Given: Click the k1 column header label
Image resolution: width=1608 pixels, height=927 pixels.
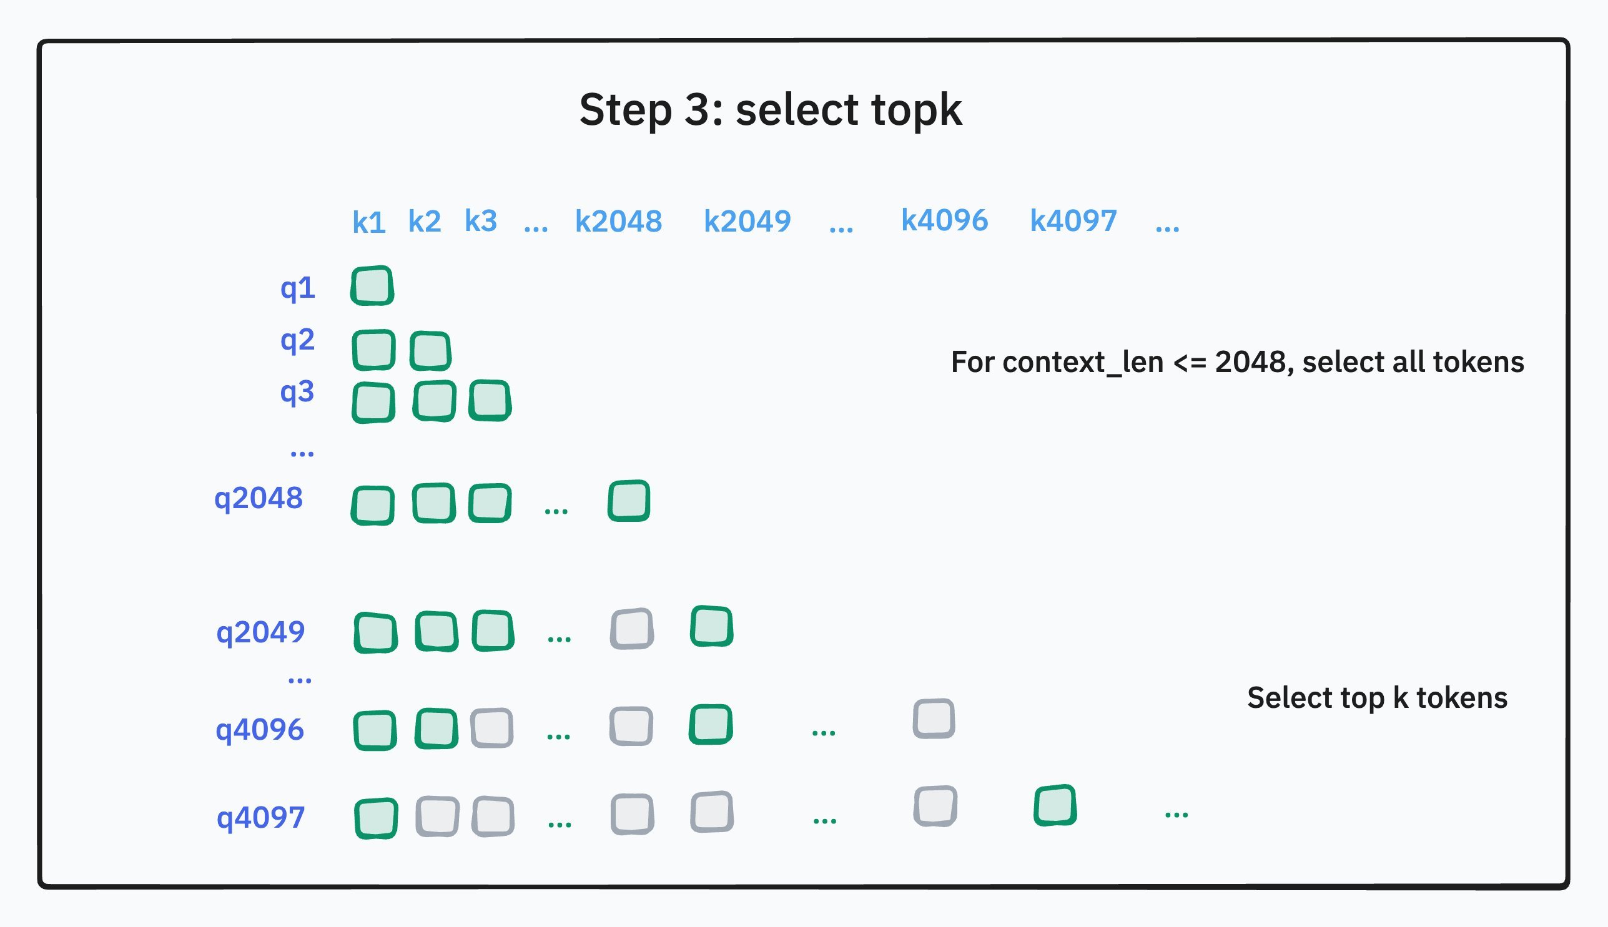Looking at the screenshot, I should [368, 222].
